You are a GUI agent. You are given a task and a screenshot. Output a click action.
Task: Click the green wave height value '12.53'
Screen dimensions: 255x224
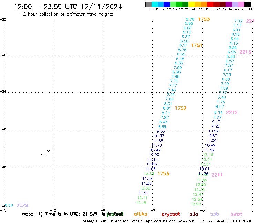(x=149, y=174)
